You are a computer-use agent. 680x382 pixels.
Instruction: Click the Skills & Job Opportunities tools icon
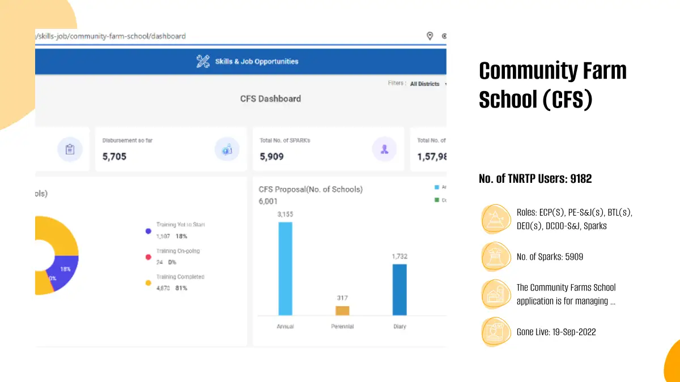tap(203, 62)
